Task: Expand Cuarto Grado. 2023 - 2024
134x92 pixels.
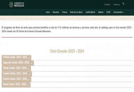Action: point(17,74)
